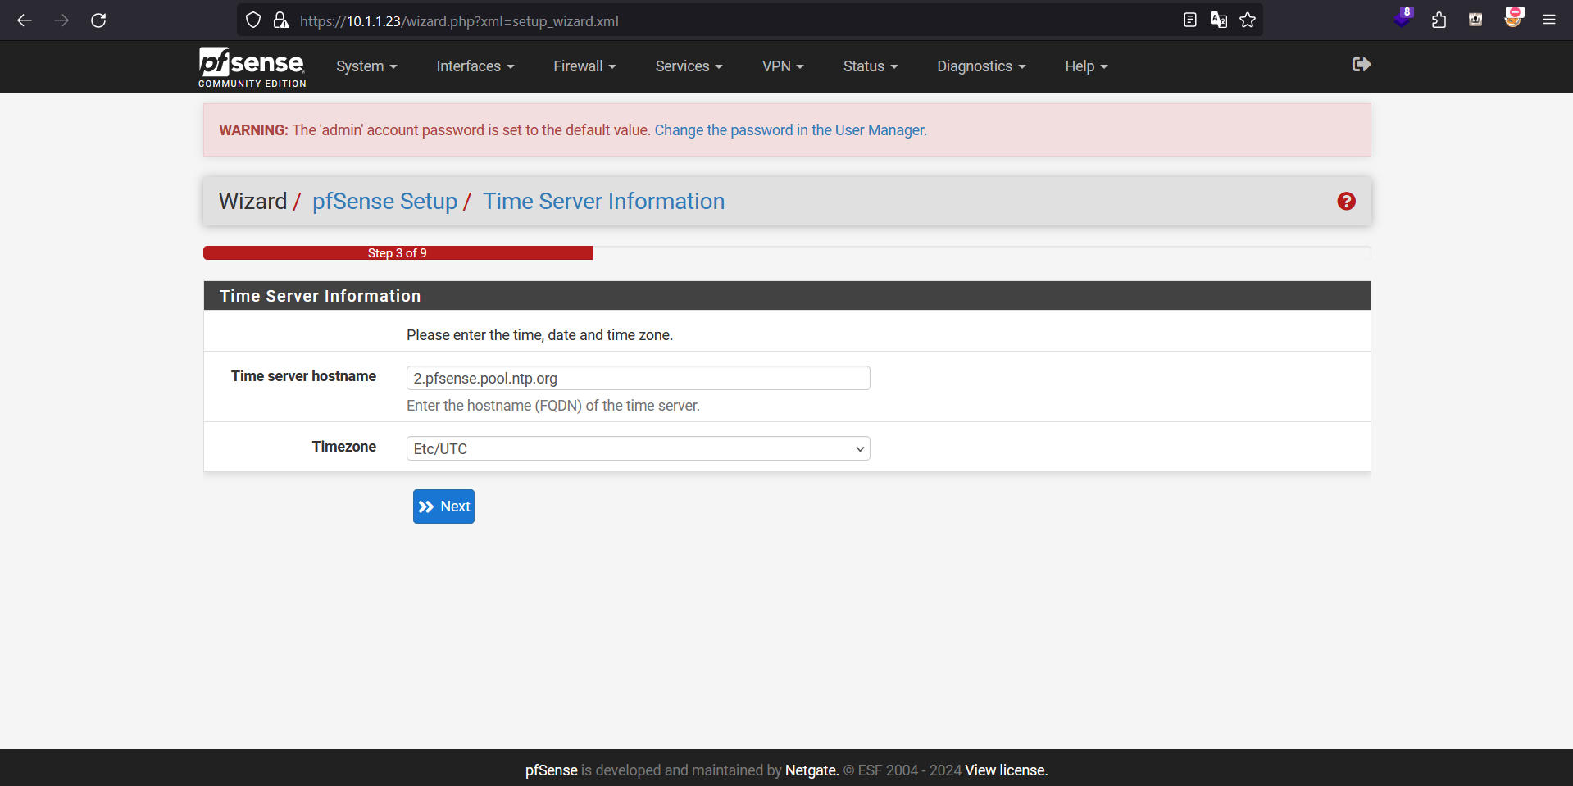Open the Timezone dropdown set to Etc/UTC
This screenshot has height=786, width=1573.
pyautogui.click(x=638, y=448)
